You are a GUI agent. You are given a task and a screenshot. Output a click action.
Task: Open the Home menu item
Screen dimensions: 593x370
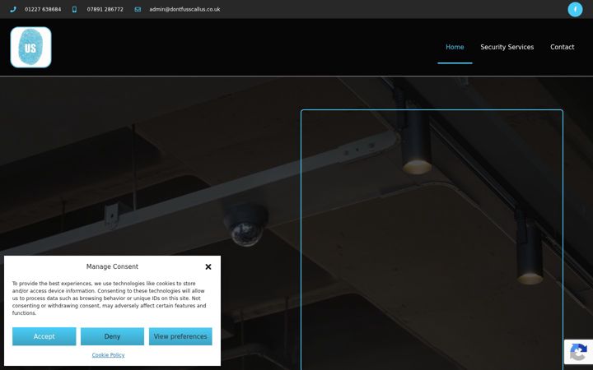pos(455,47)
